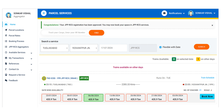Image resolution: width=222 pixels, height=110 pixels.
Task: Click the number of coaches value 21
Action: click(x=200, y=90)
